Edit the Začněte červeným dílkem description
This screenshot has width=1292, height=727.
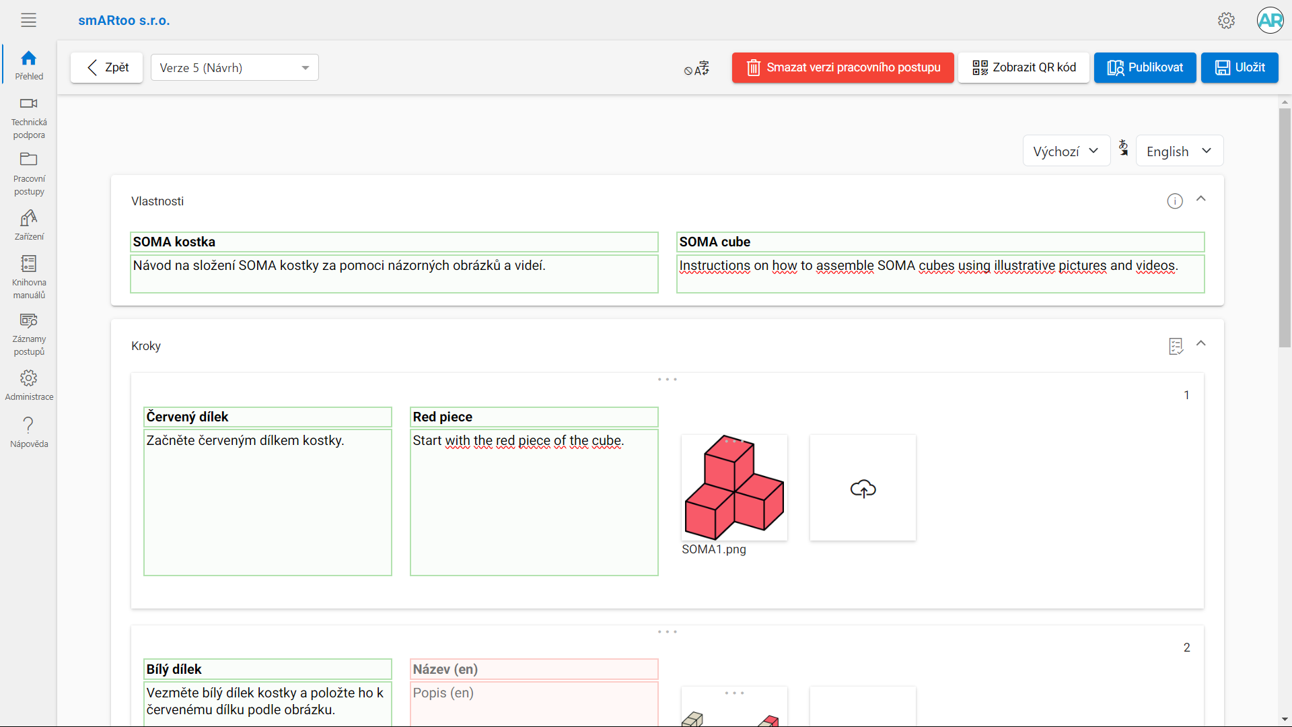click(x=267, y=502)
